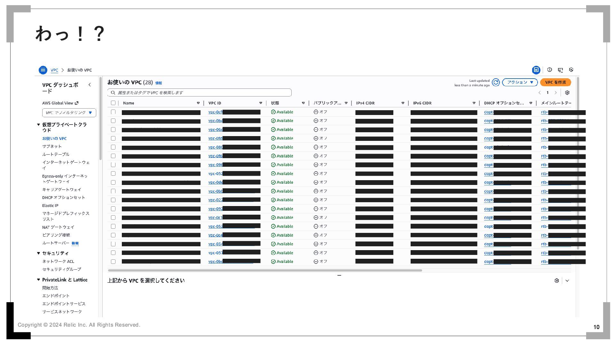This screenshot has width=614, height=345.
Task: Open table preferences gear icon
Action: 567,93
